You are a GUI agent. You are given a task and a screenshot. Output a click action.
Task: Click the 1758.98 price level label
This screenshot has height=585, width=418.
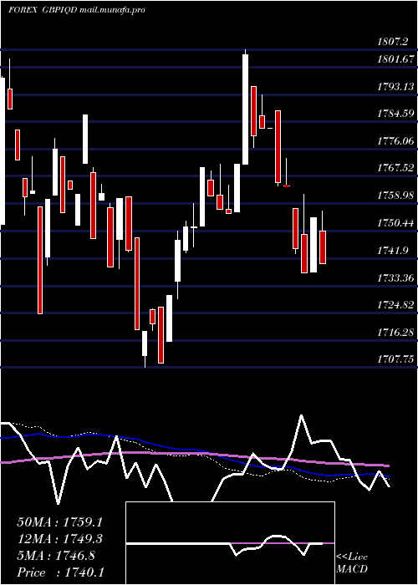395,196
